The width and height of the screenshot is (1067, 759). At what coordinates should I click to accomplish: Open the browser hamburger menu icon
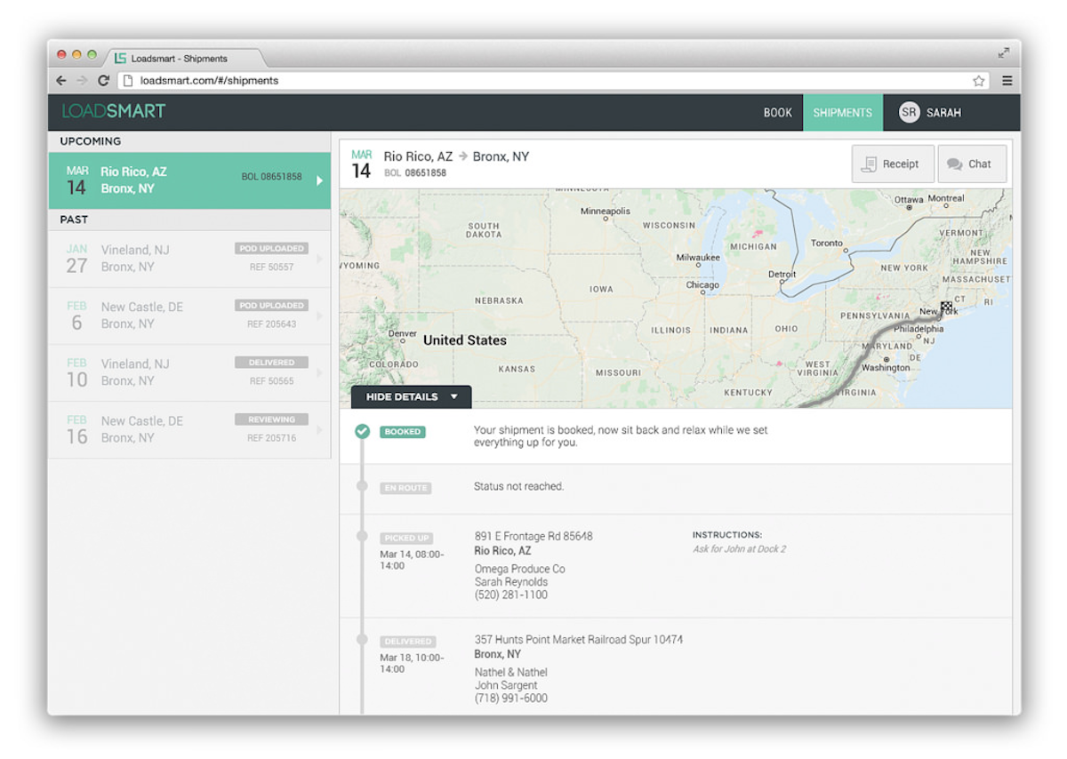[1007, 80]
